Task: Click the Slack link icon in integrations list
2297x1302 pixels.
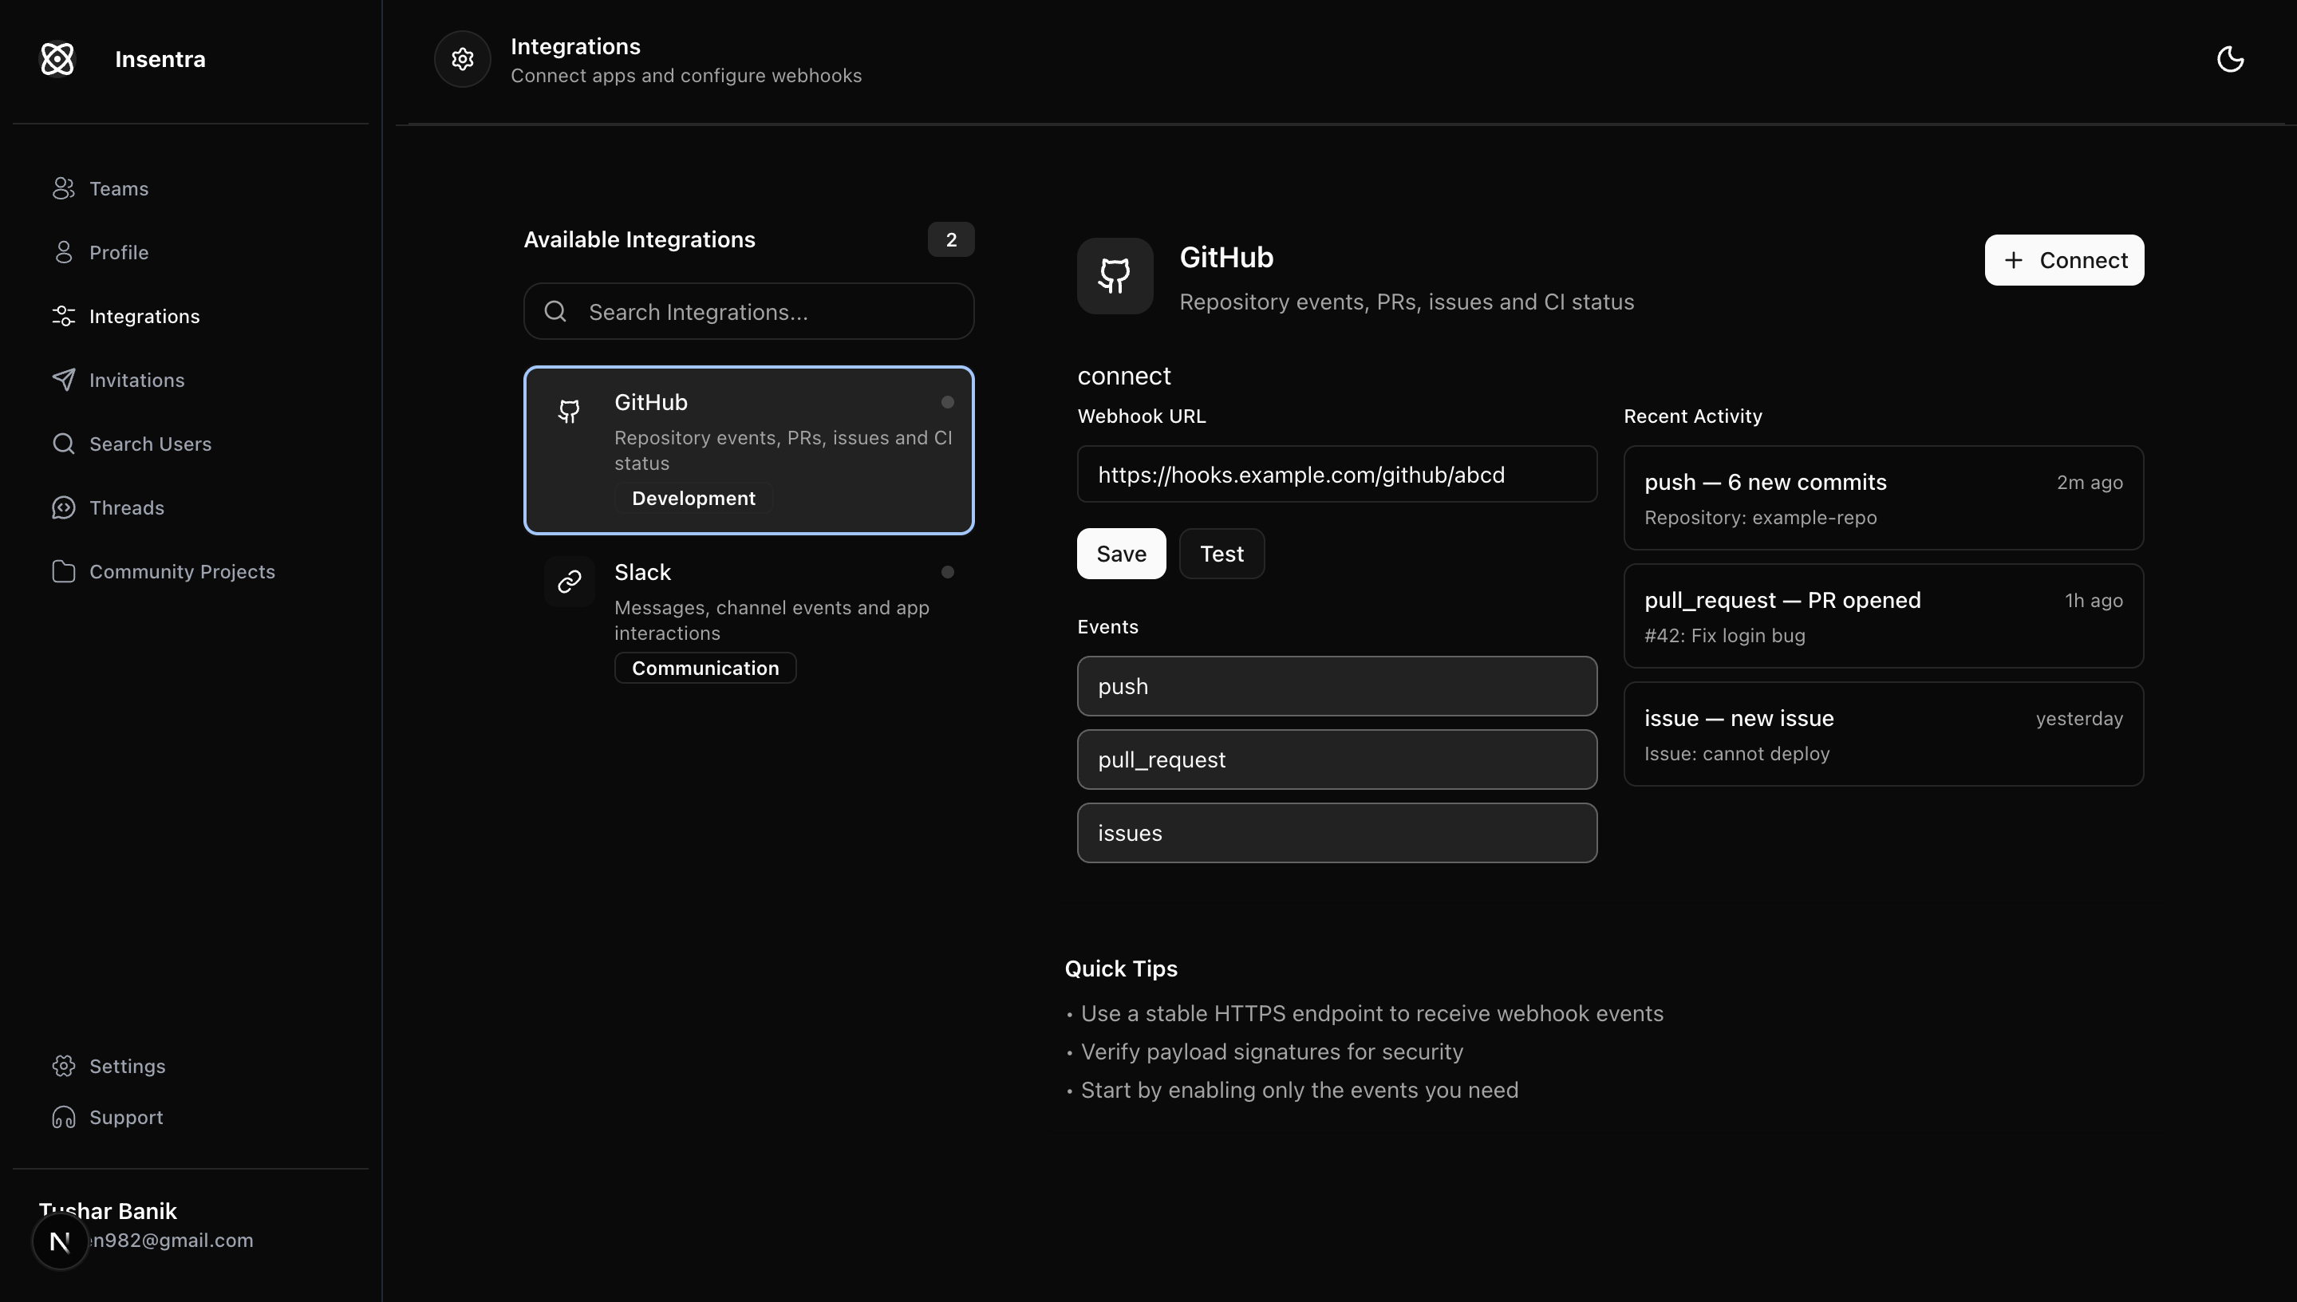Action: [x=570, y=582]
